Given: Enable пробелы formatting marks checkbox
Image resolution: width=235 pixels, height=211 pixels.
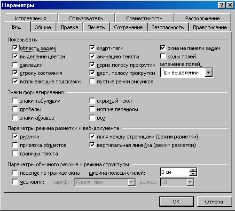Looking at the screenshot, I should point(15,109).
